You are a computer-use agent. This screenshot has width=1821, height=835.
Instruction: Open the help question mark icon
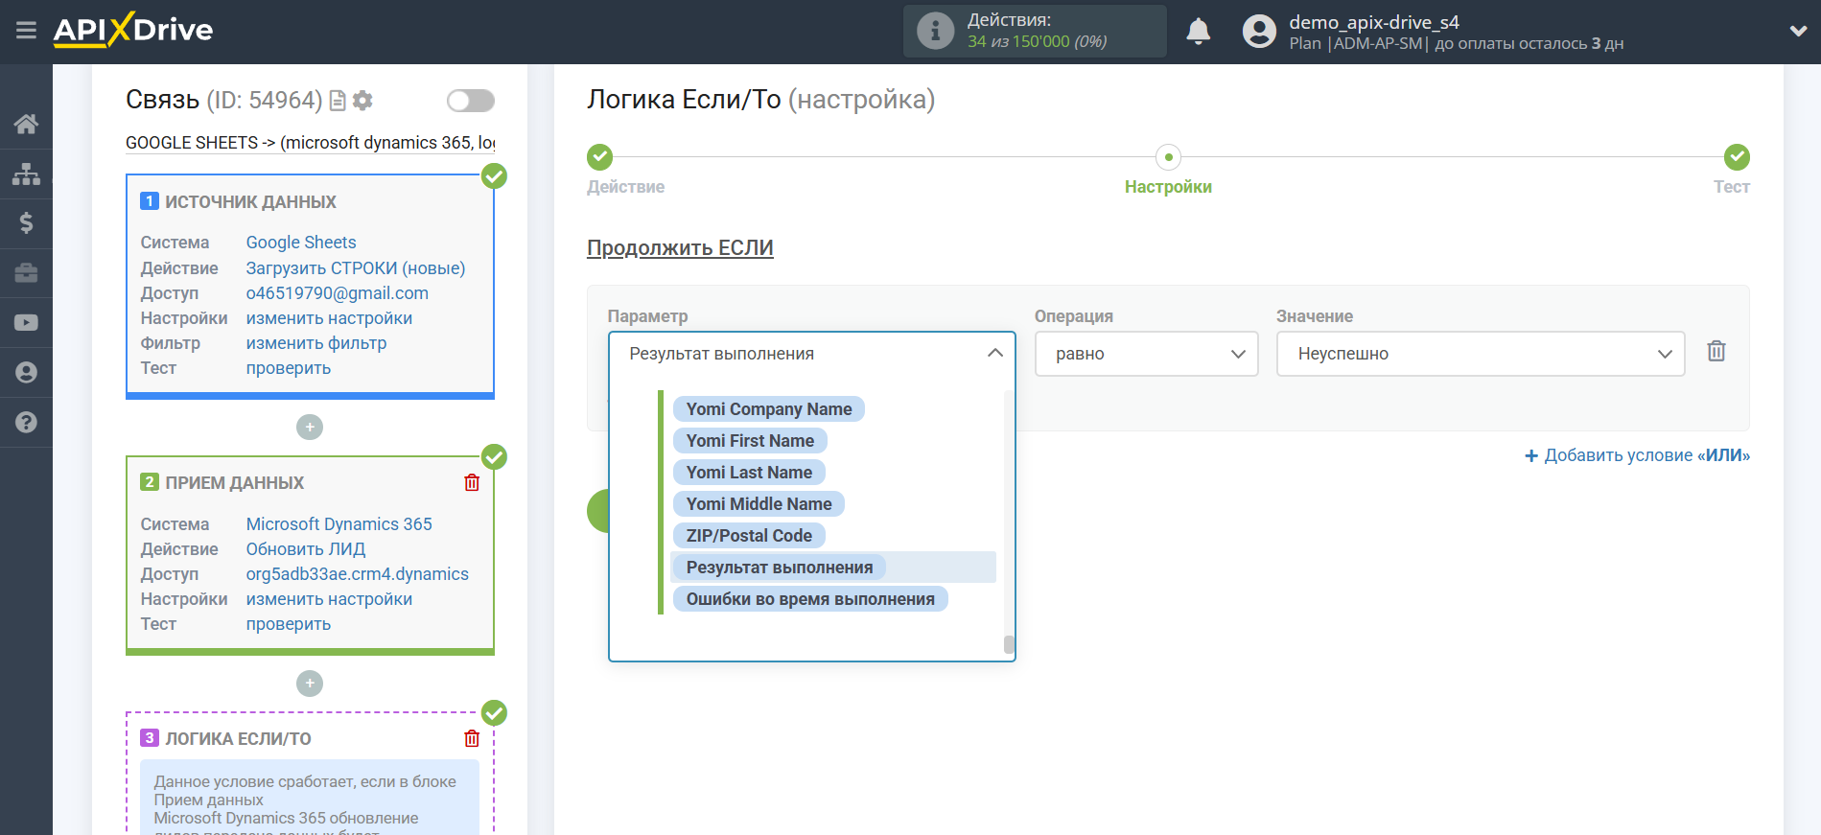tap(26, 423)
